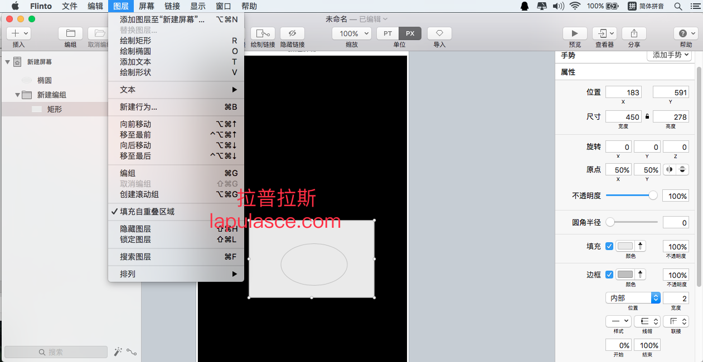Open the document title 已编辑 dropdown
The image size is (703, 362).
click(373, 19)
